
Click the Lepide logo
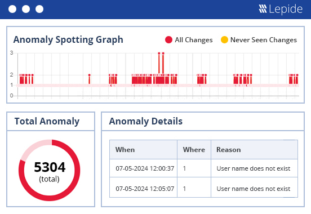281,9
